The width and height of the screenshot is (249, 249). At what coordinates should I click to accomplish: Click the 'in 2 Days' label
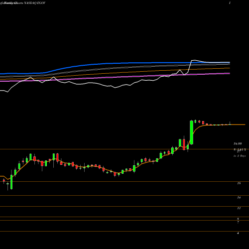240,156
